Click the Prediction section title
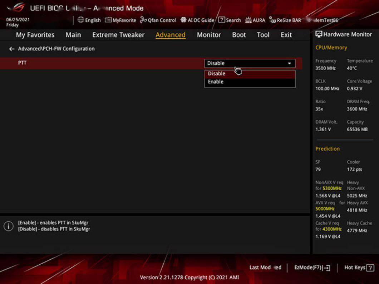 click(328, 149)
